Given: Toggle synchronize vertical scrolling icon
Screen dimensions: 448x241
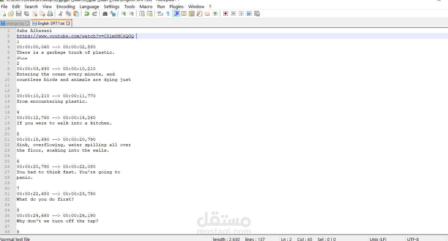Looking at the screenshot, I should point(142,14).
